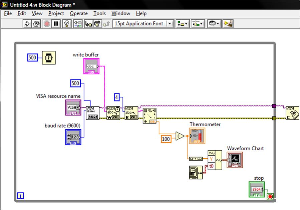Click the Abort Execution button

click(47, 24)
